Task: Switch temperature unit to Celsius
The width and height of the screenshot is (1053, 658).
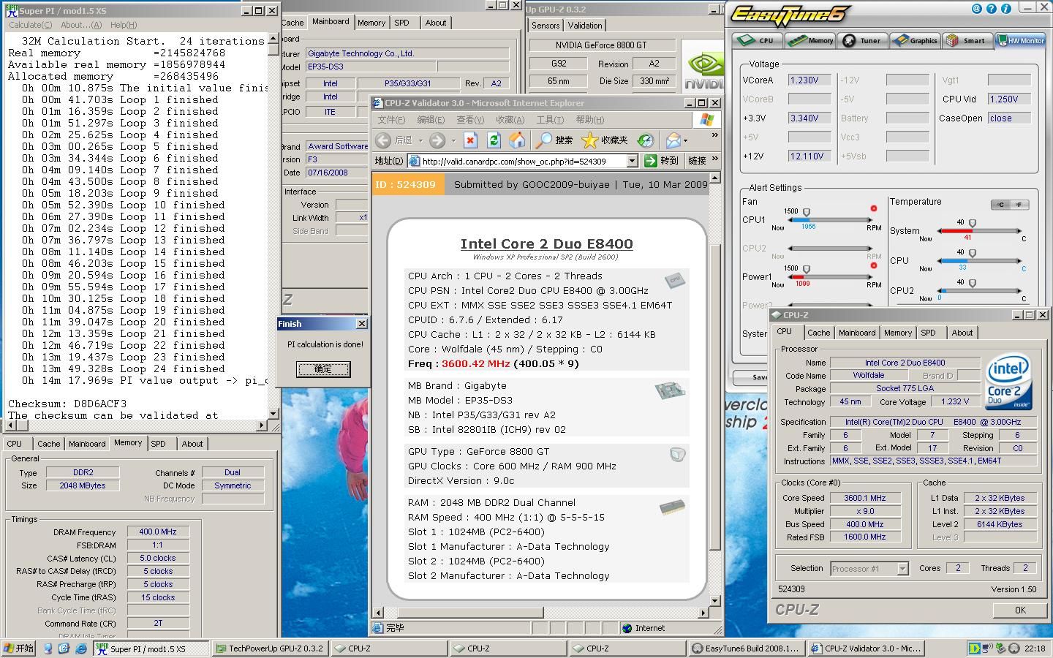Action: [1001, 205]
